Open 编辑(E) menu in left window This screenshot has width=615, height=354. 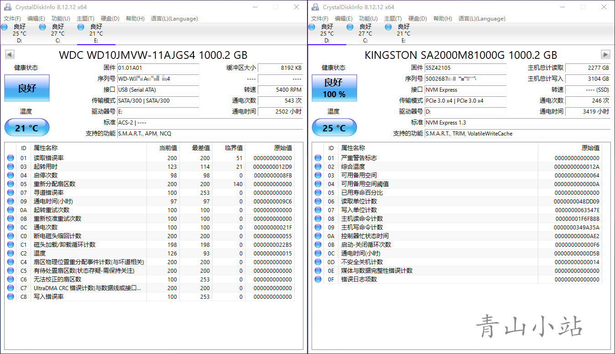click(36, 19)
